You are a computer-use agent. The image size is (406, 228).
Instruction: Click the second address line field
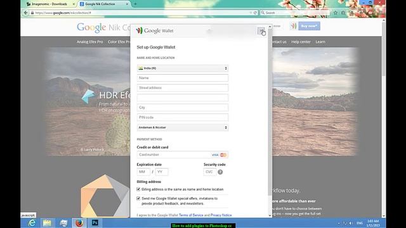[183, 98]
